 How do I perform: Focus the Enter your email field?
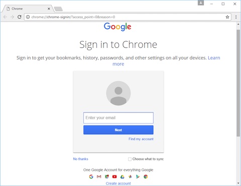click(x=118, y=118)
